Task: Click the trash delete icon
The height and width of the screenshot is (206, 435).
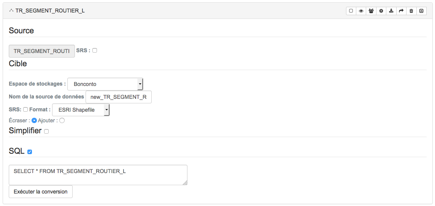Action: (411, 11)
